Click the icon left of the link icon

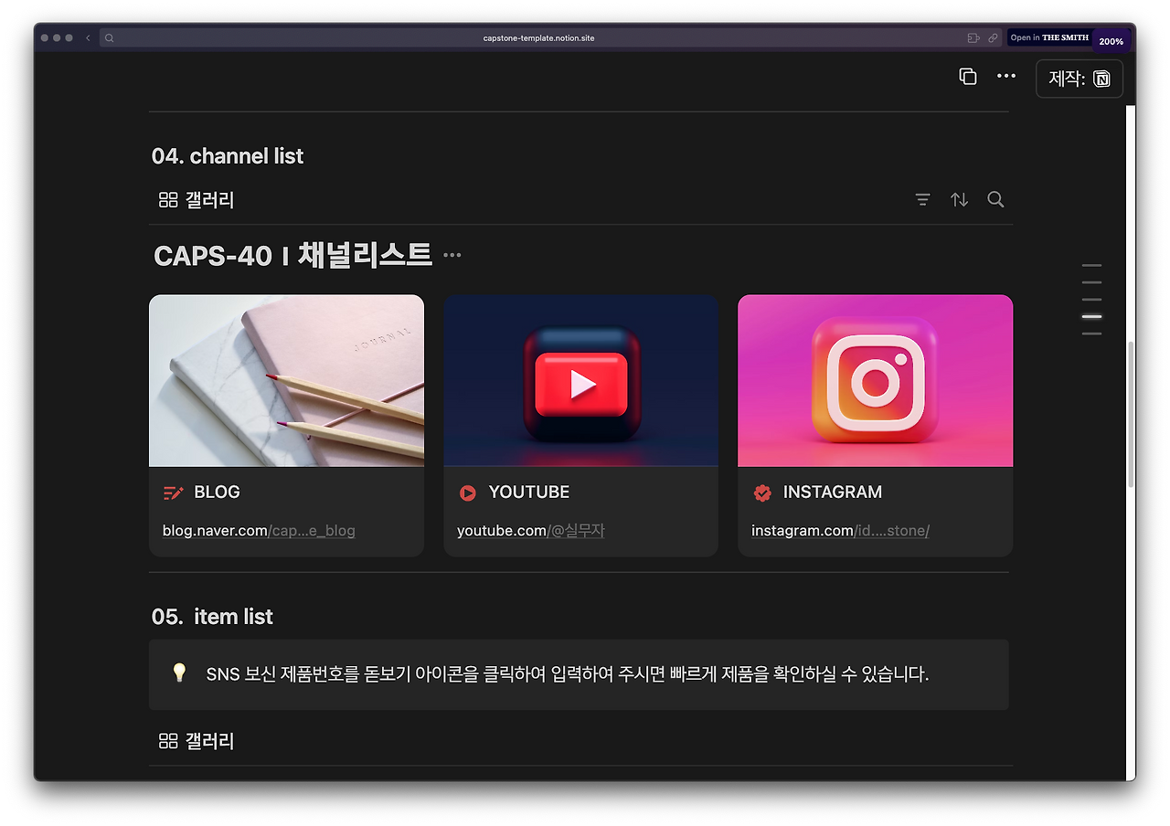[x=973, y=38]
